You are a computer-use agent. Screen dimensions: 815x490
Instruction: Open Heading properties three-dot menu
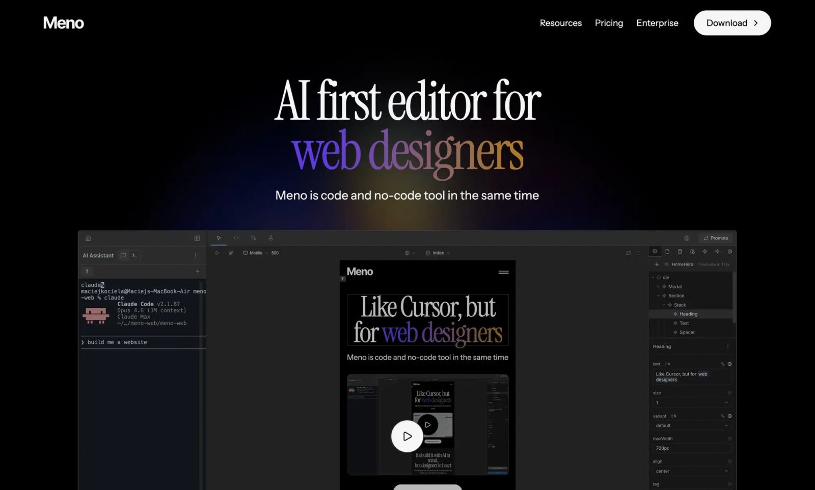tap(728, 347)
